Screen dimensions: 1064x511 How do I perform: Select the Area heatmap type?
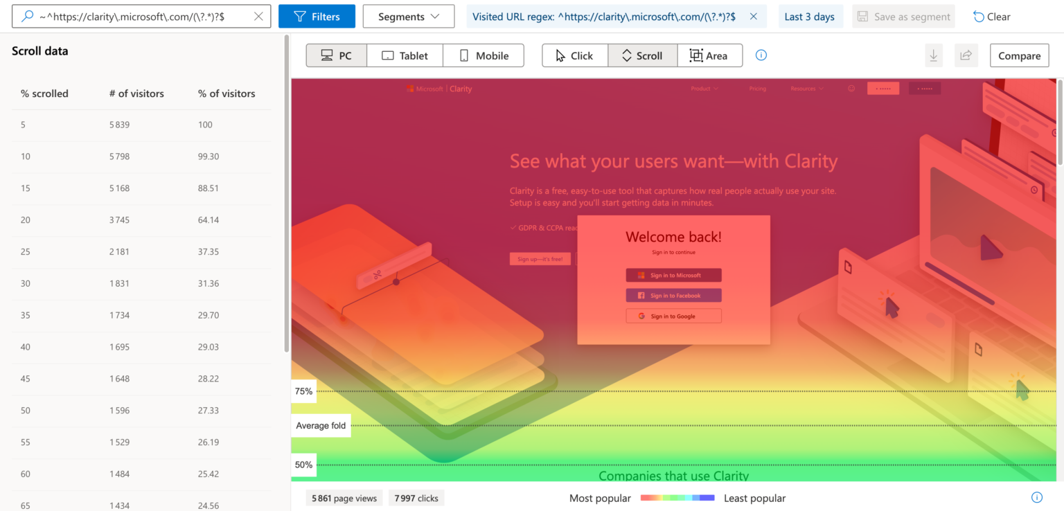[709, 55]
